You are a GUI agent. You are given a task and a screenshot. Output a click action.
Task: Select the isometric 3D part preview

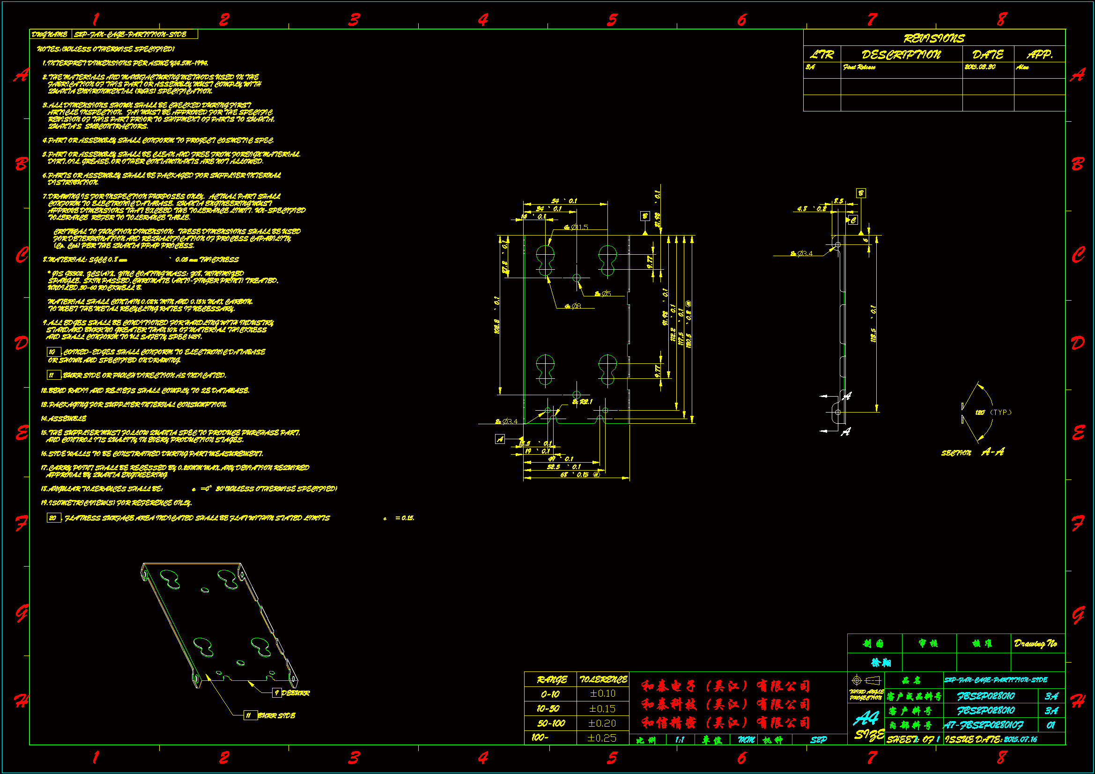219,625
